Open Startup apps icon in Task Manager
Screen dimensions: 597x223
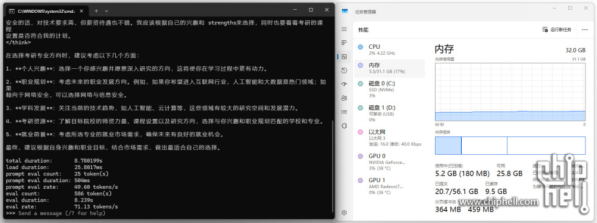point(344,84)
